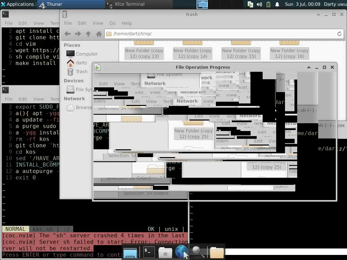Click NORMAL mode indicator in vim statusline

click(x=16, y=229)
